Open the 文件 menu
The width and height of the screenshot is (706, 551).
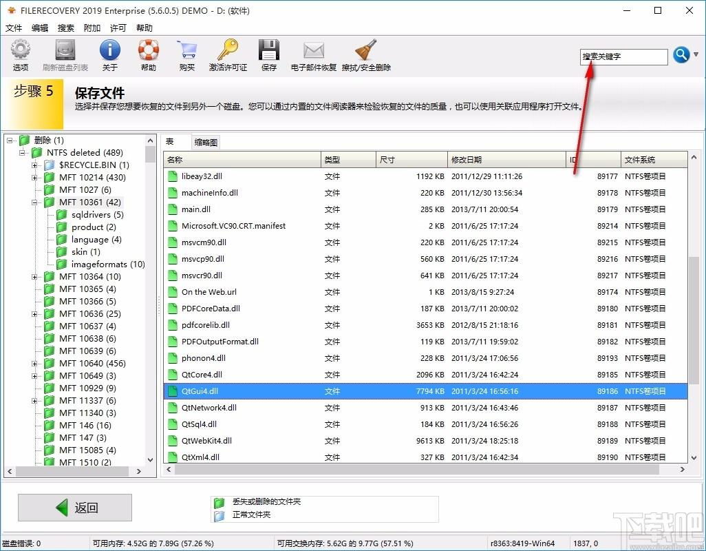pyautogui.click(x=14, y=28)
